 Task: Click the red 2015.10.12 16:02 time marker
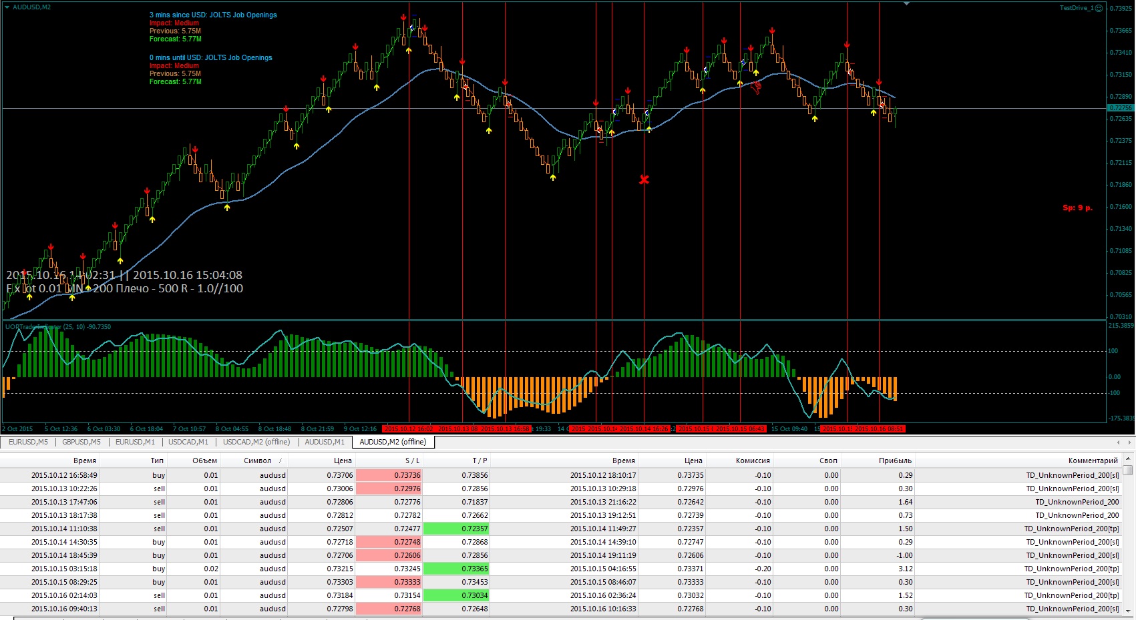[408, 428]
